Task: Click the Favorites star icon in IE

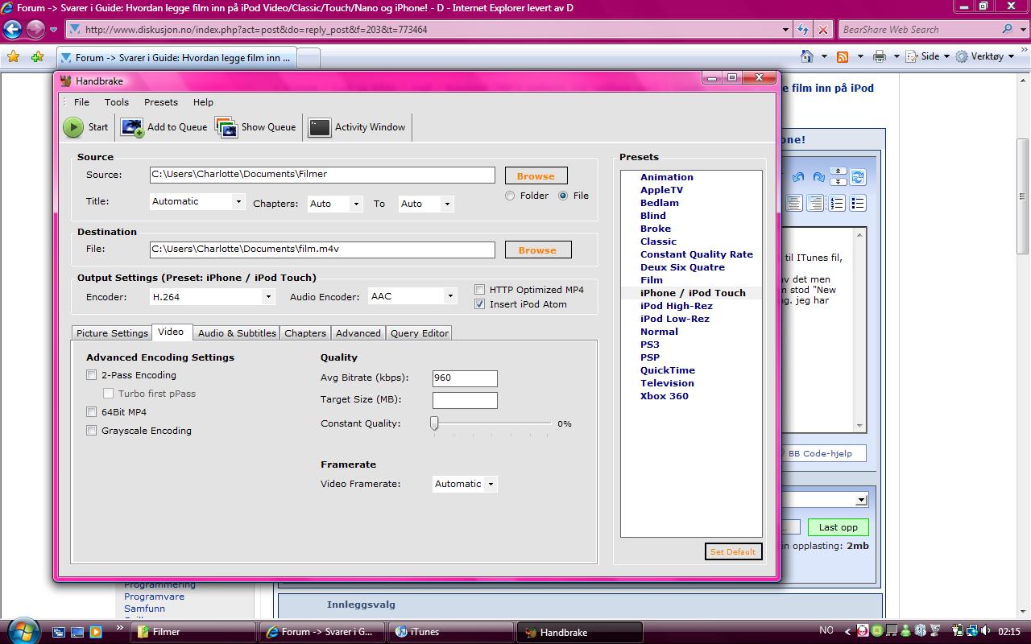Action: click(13, 57)
